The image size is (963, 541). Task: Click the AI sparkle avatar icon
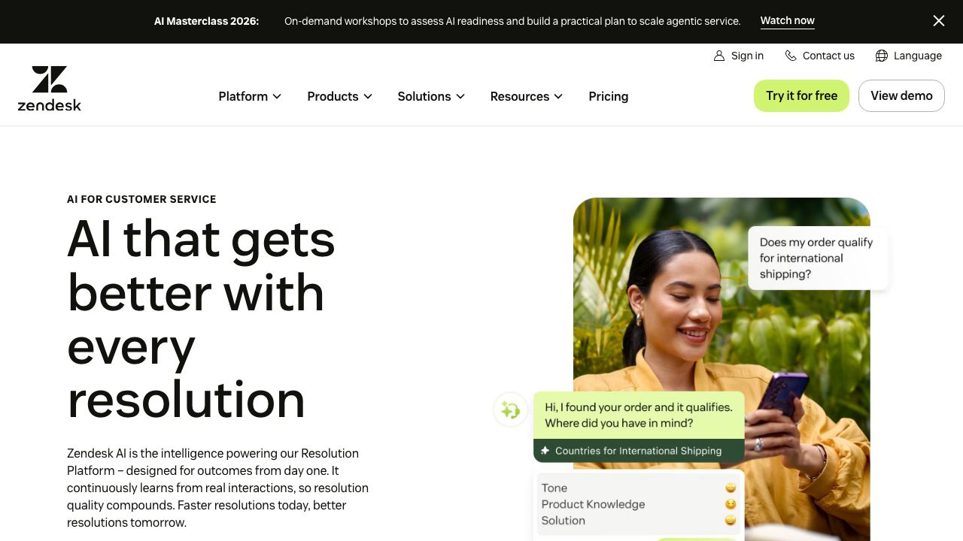[x=510, y=410]
